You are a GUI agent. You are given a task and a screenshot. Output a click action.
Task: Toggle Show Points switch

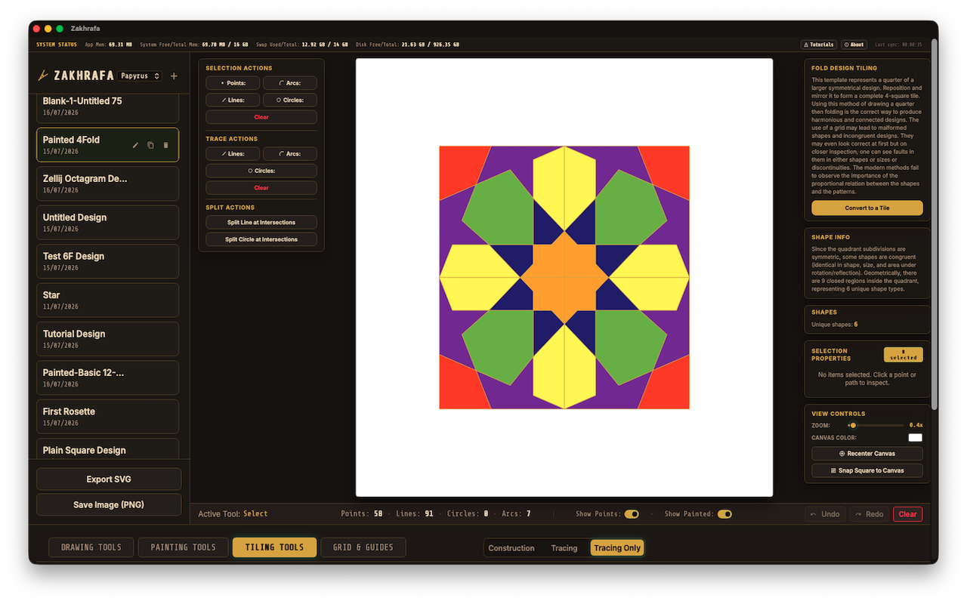click(632, 514)
